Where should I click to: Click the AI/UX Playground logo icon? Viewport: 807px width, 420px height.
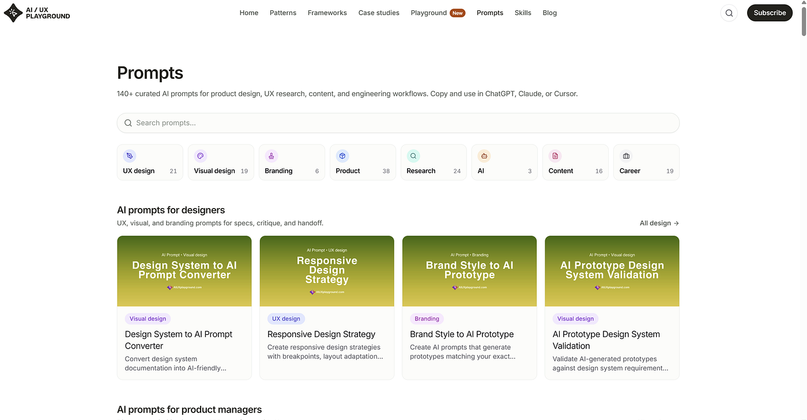13,13
